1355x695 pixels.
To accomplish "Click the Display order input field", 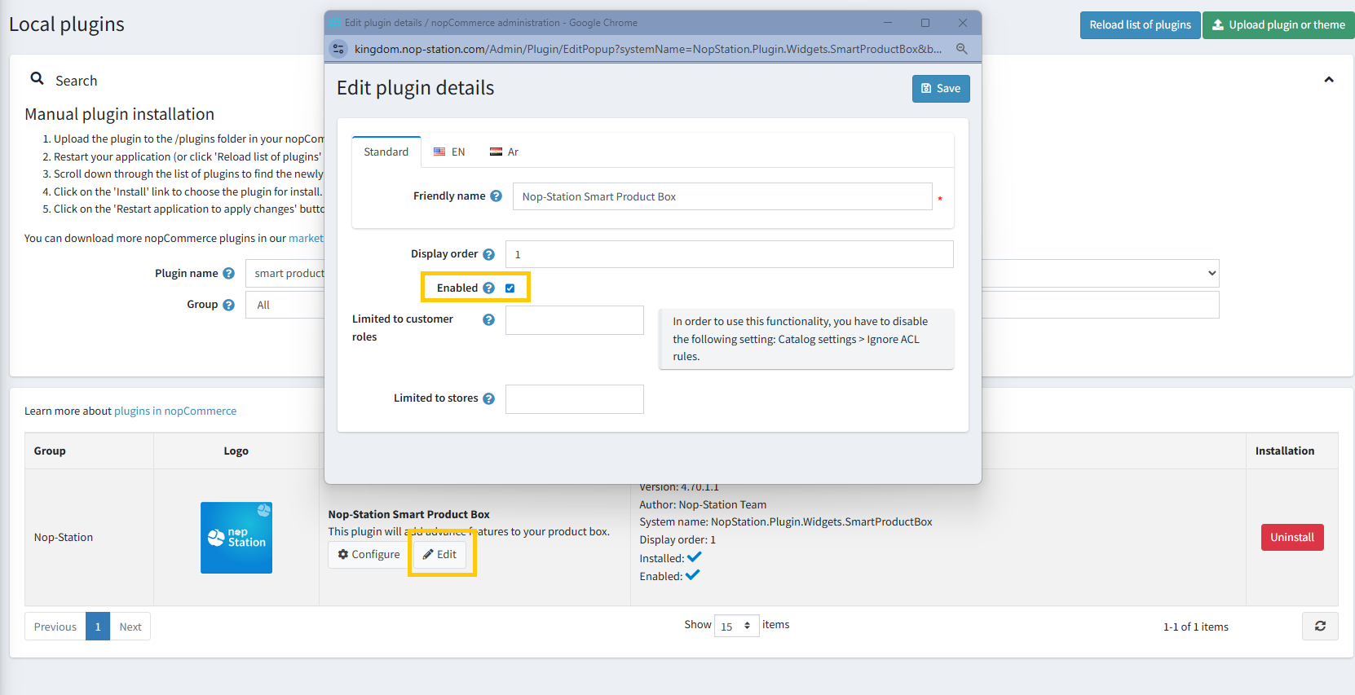I will pos(730,254).
